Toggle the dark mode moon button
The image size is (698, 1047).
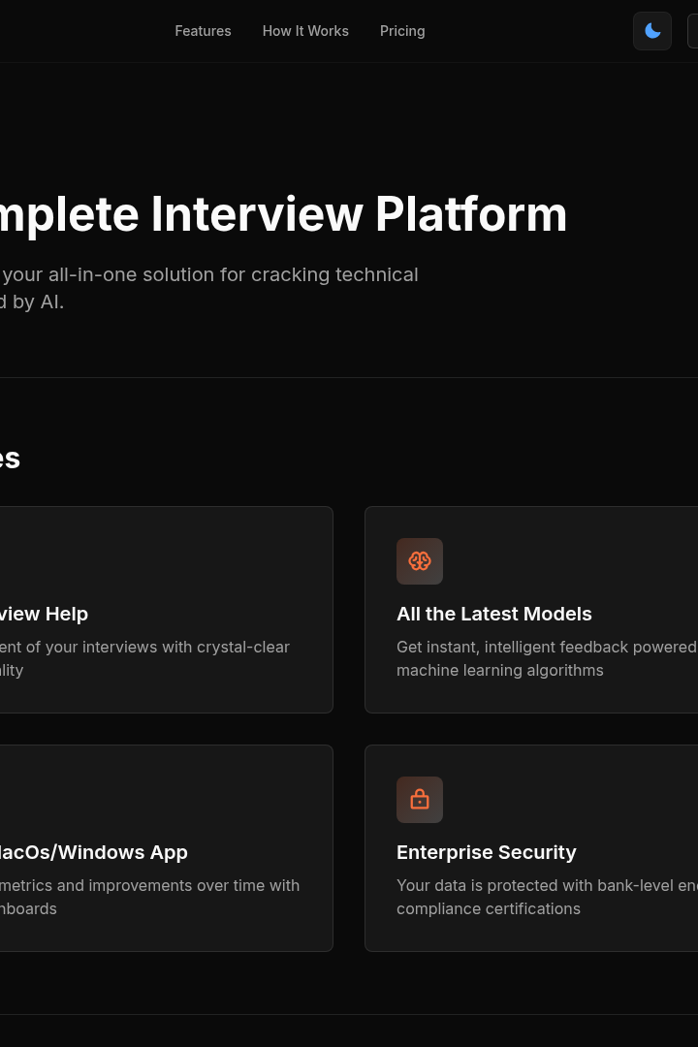click(x=651, y=31)
